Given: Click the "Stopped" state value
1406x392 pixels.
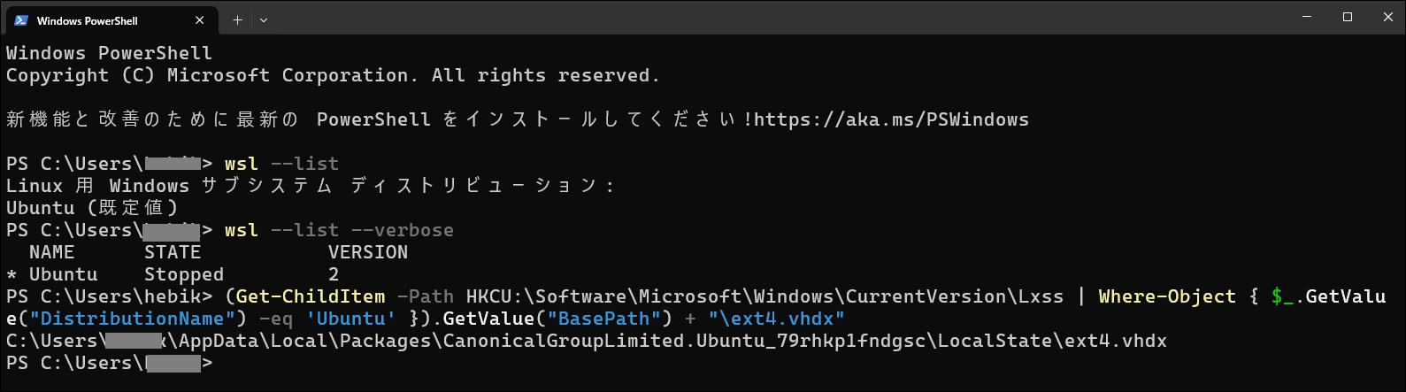Looking at the screenshot, I should (184, 274).
